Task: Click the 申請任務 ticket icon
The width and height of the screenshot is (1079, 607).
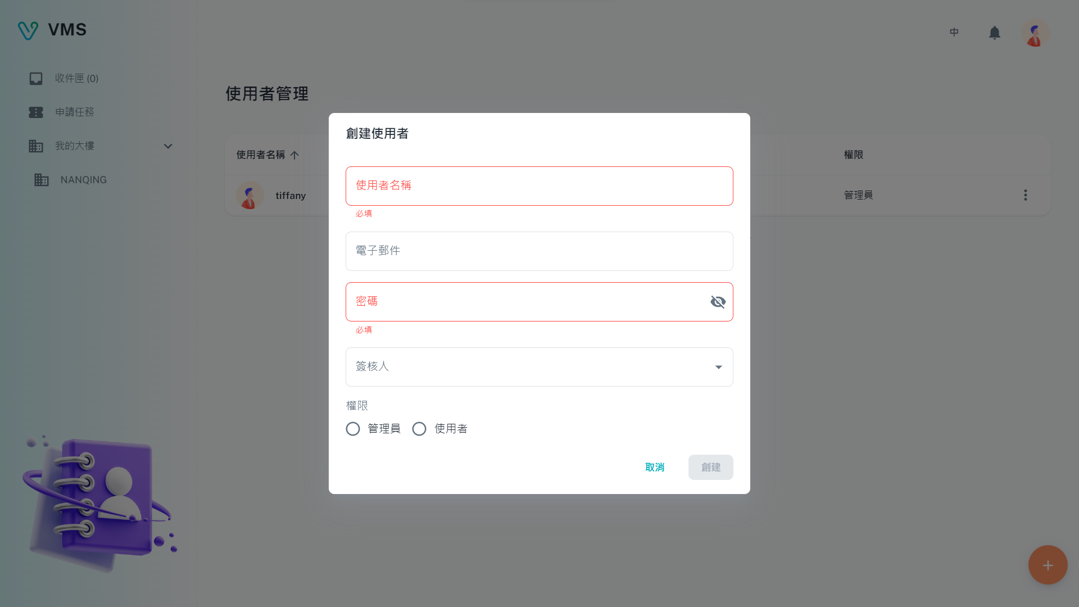Action: [x=36, y=112]
